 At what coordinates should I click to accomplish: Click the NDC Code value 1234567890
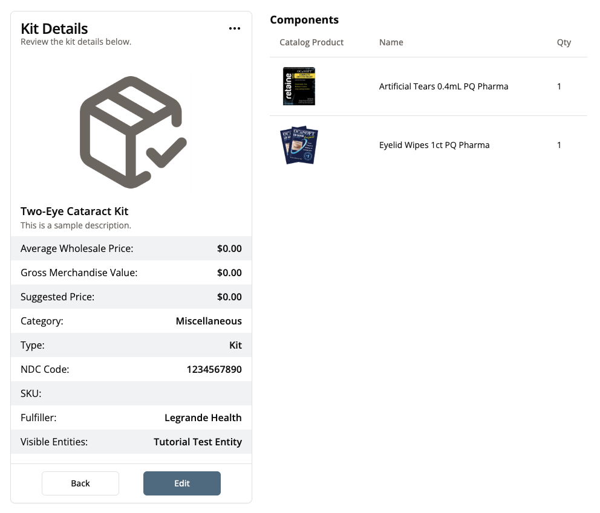coord(214,369)
